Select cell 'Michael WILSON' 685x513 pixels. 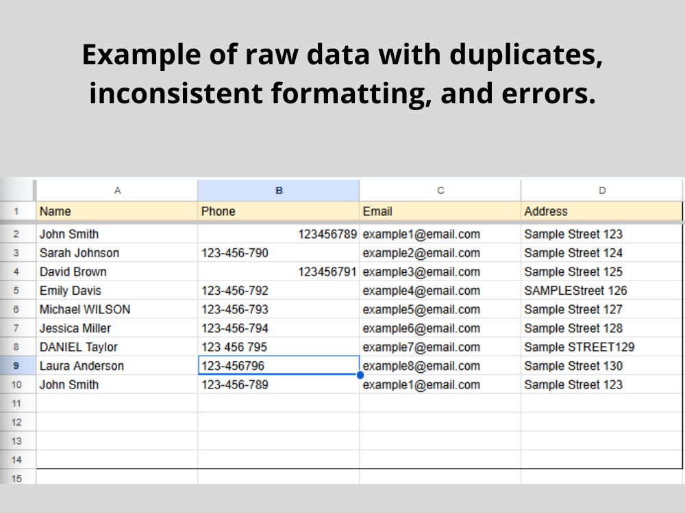coord(117,309)
